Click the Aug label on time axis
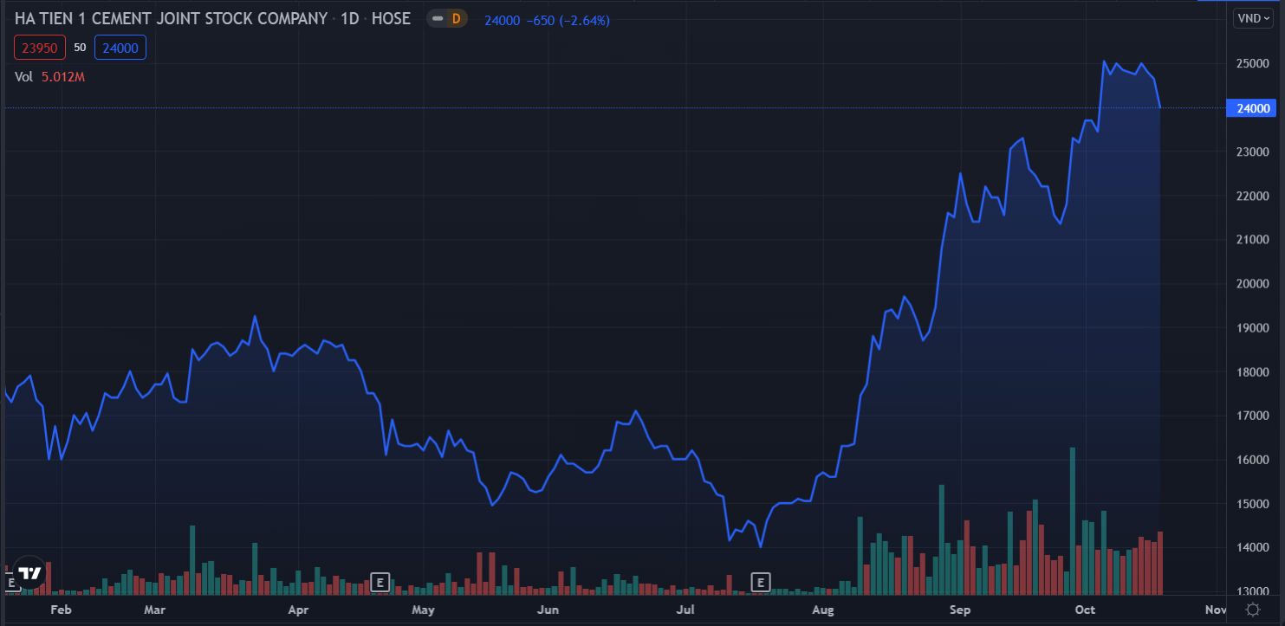The width and height of the screenshot is (1285, 626). 823,610
